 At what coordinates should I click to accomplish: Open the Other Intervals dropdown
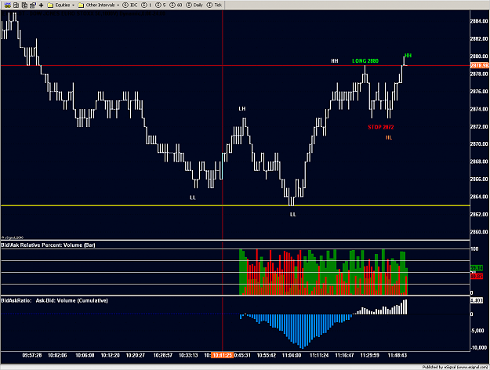(99, 5)
